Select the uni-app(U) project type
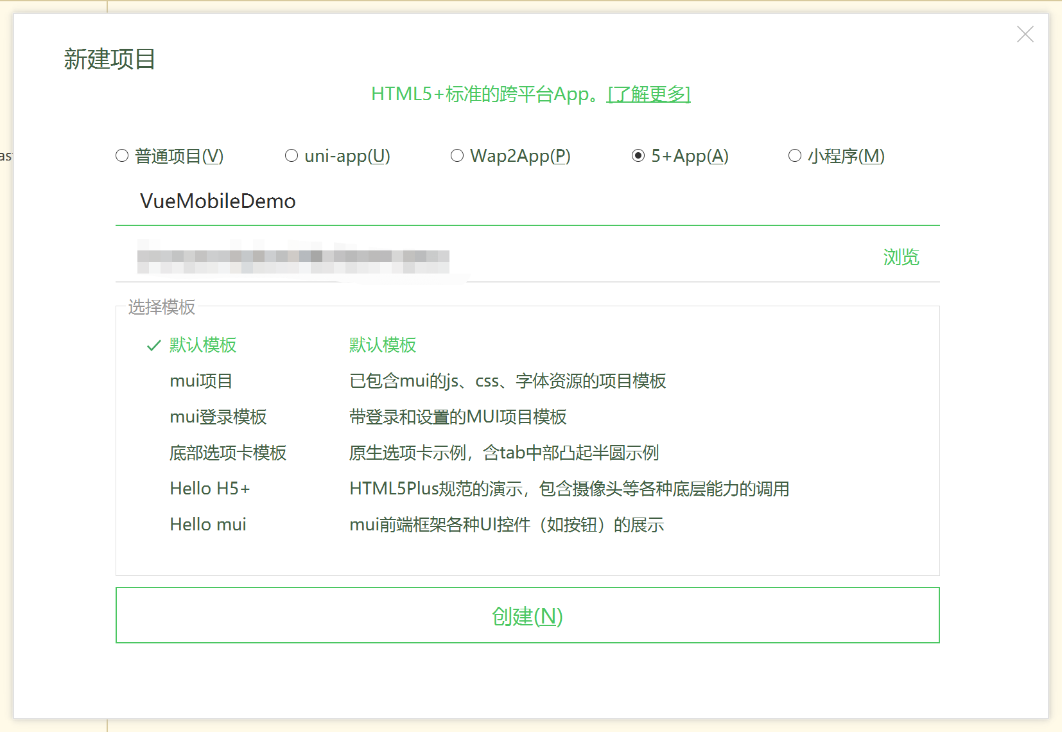The height and width of the screenshot is (732, 1062). tap(292, 155)
